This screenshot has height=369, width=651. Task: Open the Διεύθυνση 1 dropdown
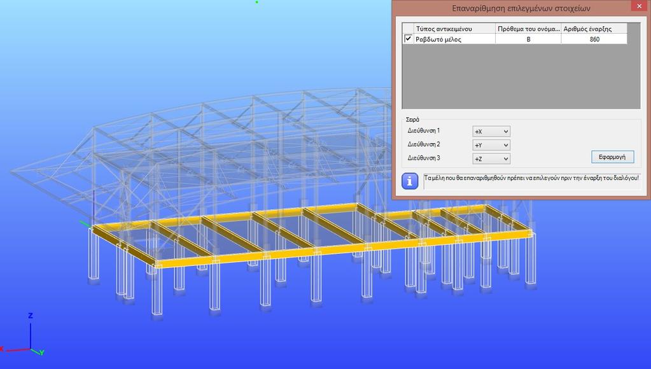pos(491,132)
